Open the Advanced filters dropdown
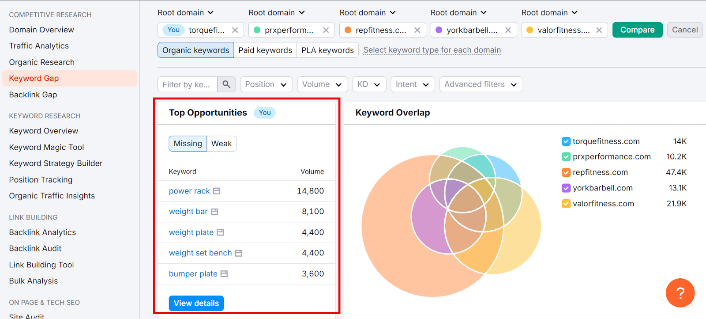The image size is (706, 319). 481,84
